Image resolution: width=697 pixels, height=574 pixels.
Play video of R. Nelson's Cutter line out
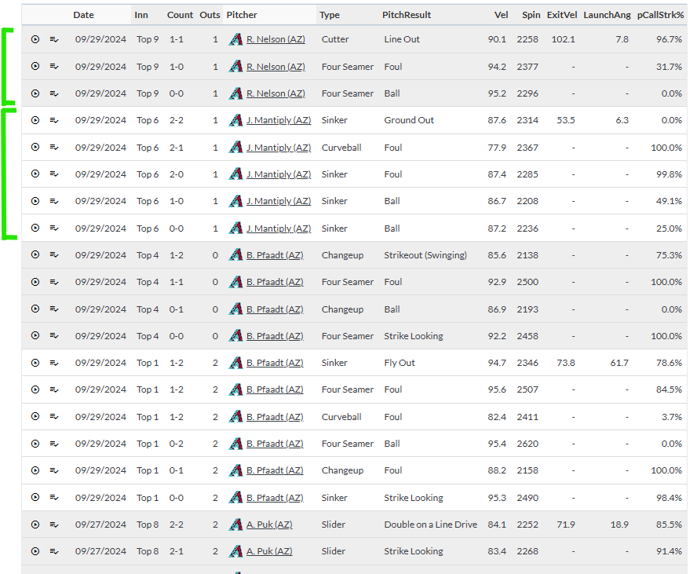pos(35,39)
